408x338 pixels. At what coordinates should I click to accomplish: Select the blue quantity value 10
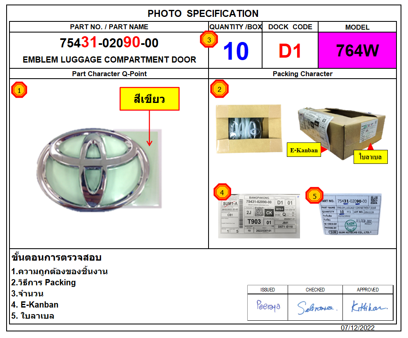236,51
